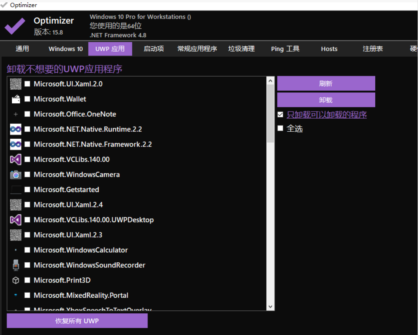Select the Microsoft.Getstarted checkbox
Screen dimensions: 418x335
tap(27, 190)
